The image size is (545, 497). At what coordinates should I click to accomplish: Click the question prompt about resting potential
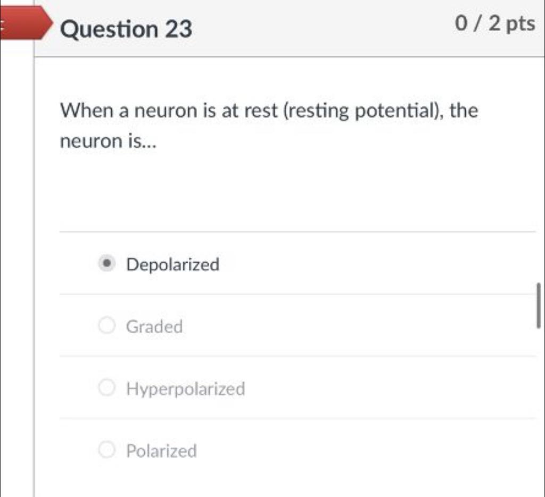pos(269,125)
